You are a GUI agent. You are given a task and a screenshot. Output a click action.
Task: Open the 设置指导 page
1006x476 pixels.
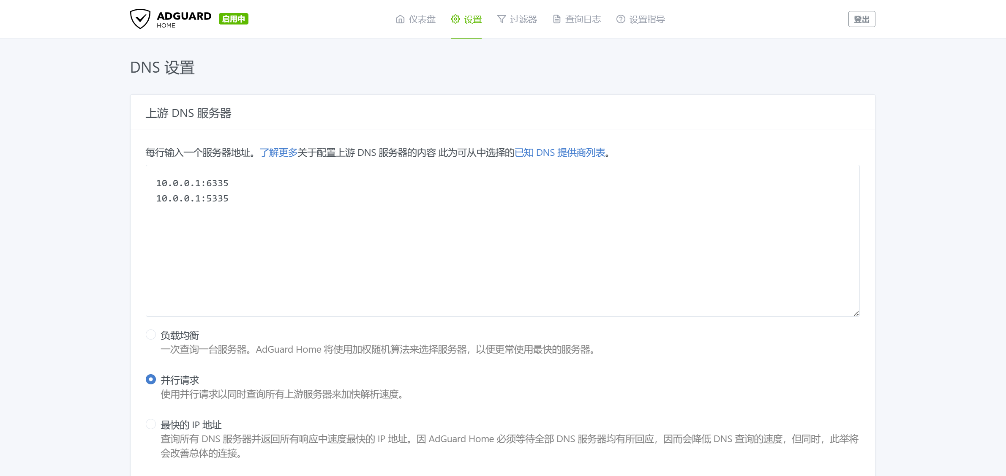click(x=647, y=19)
